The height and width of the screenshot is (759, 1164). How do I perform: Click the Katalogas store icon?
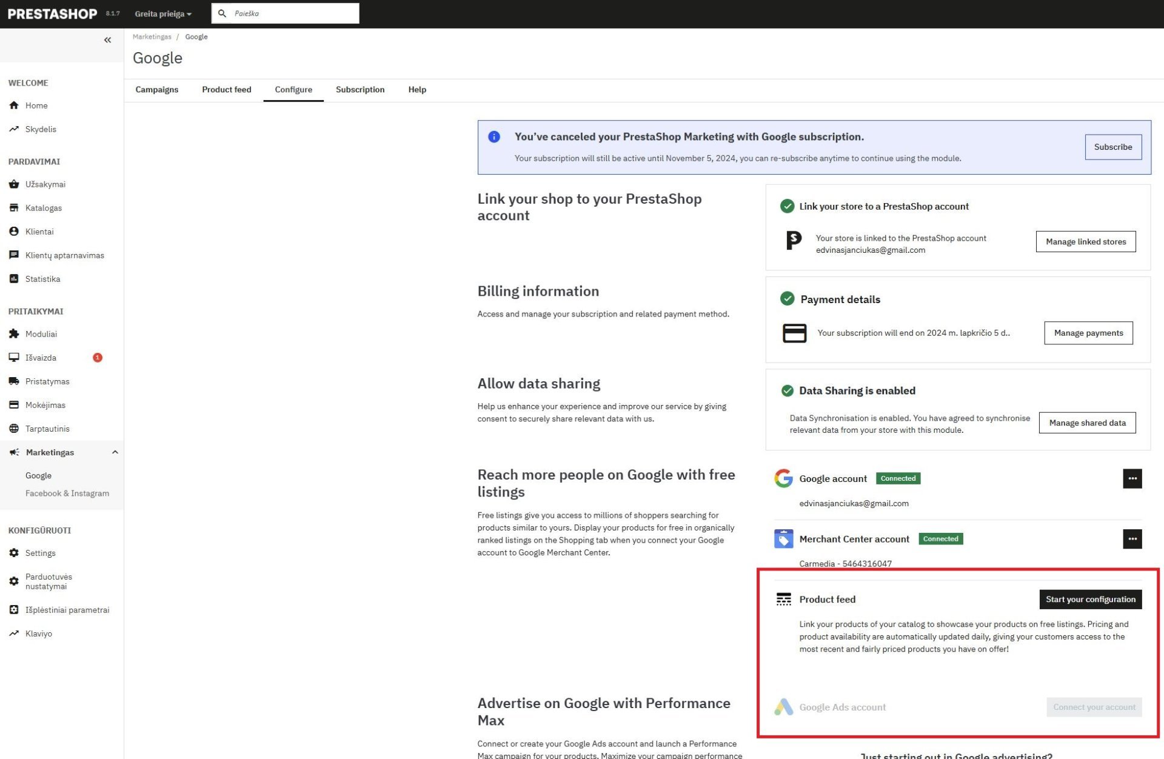14,208
